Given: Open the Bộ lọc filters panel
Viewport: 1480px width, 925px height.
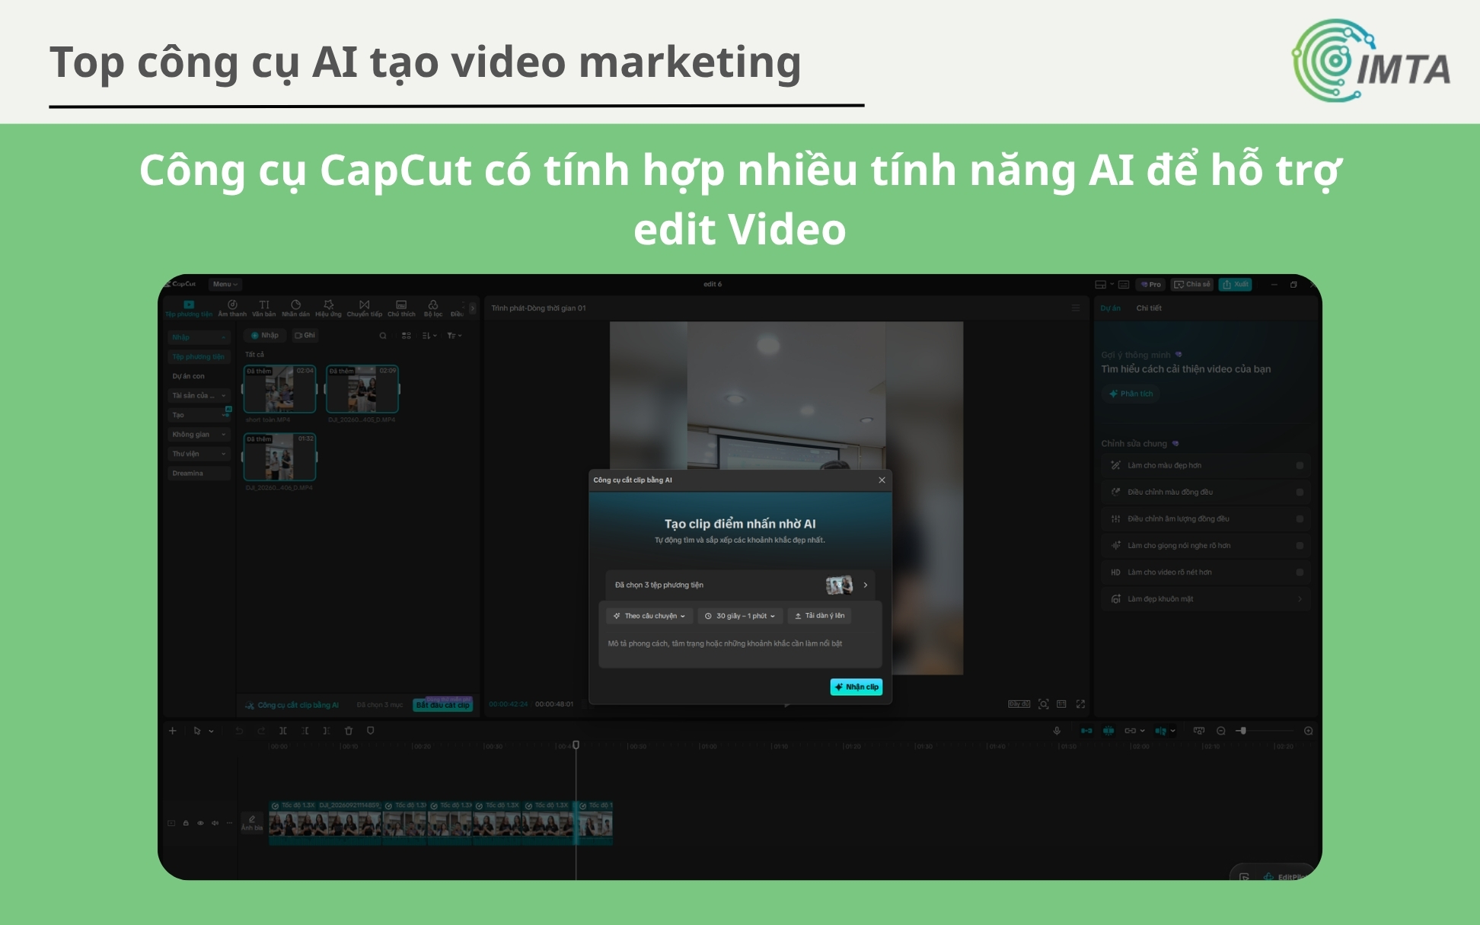Looking at the screenshot, I should [x=433, y=308].
